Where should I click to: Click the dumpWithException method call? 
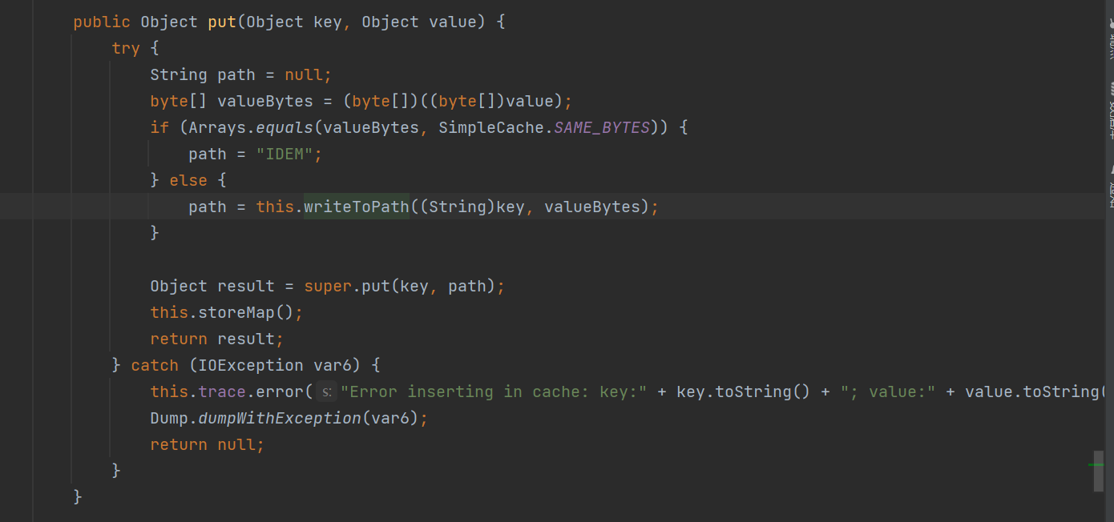pos(280,418)
